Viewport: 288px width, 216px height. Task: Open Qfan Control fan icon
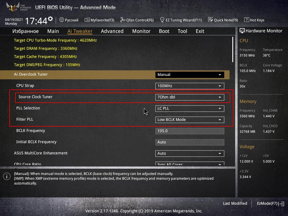(x=123, y=20)
